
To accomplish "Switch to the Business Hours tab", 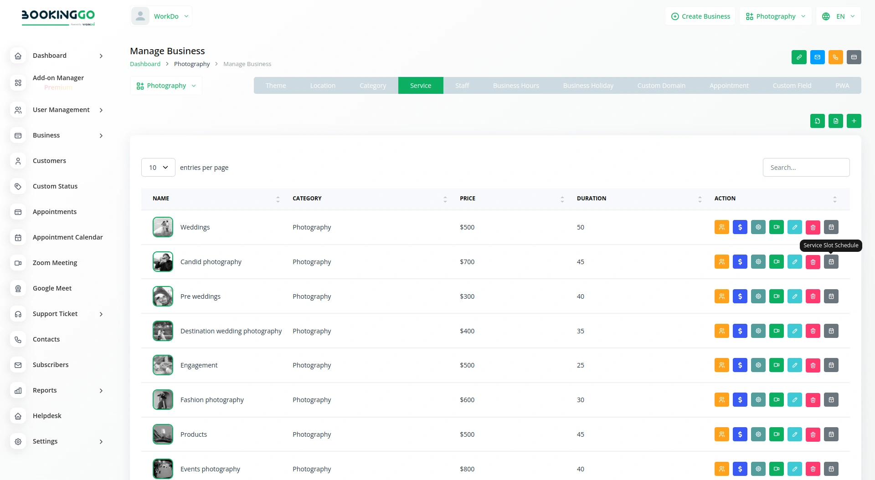I will click(x=515, y=85).
